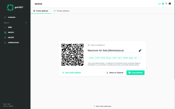The height and width of the screenshot is (109, 175).
Task: Open the Overview grid icon
Action: point(5,17)
